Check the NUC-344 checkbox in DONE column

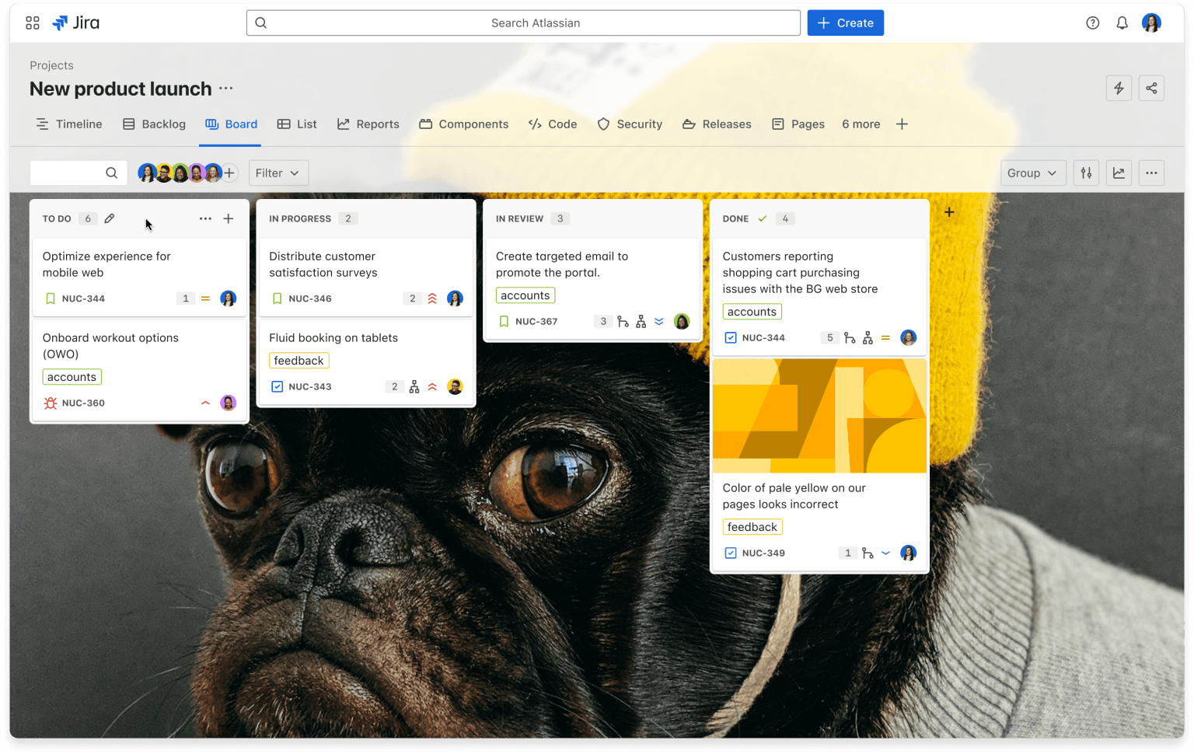[730, 337]
